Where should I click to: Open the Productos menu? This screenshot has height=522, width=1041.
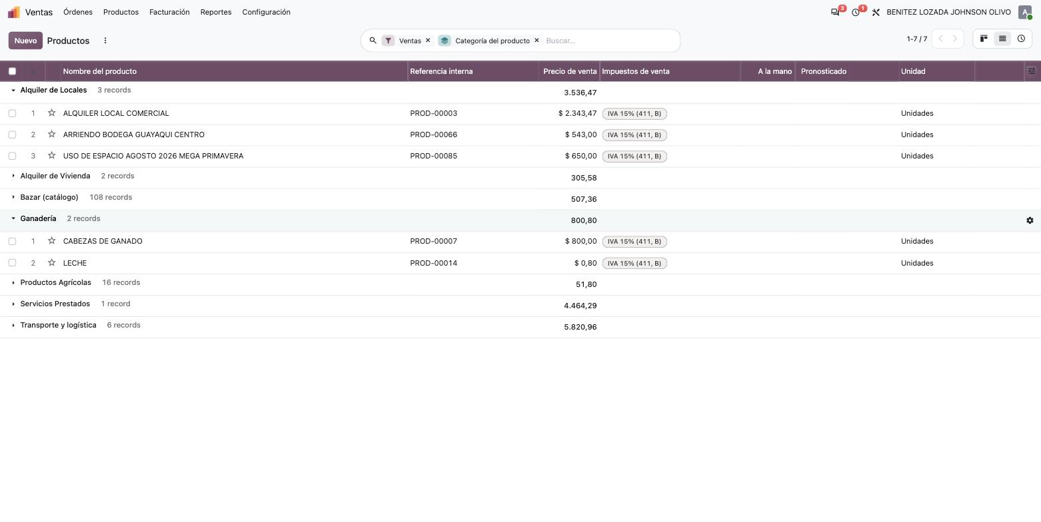[x=121, y=12]
